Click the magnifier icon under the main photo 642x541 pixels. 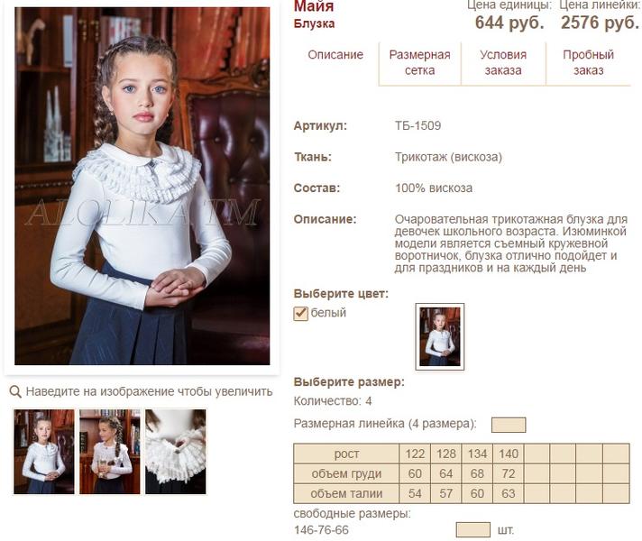click(x=15, y=392)
